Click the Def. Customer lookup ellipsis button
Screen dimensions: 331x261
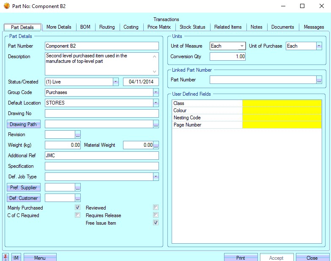tap(77, 198)
